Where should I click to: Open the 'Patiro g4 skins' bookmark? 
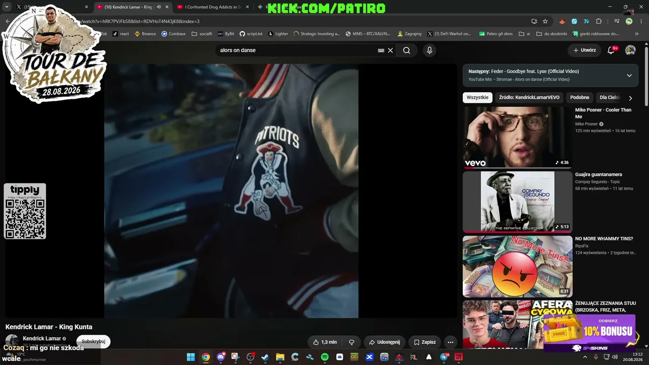[x=495, y=34]
